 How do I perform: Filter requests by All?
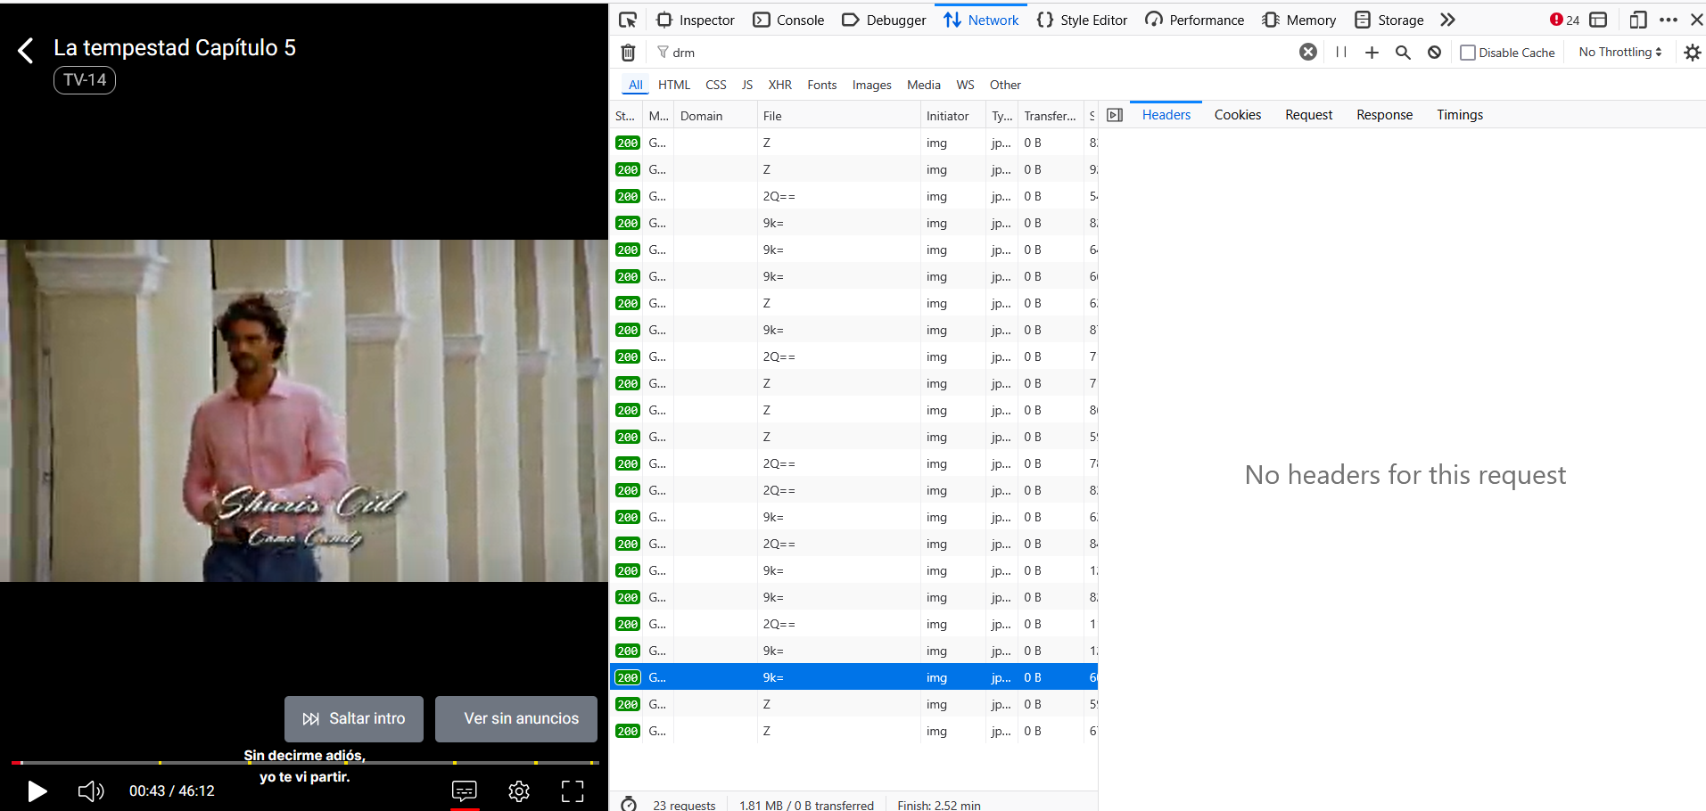635,85
